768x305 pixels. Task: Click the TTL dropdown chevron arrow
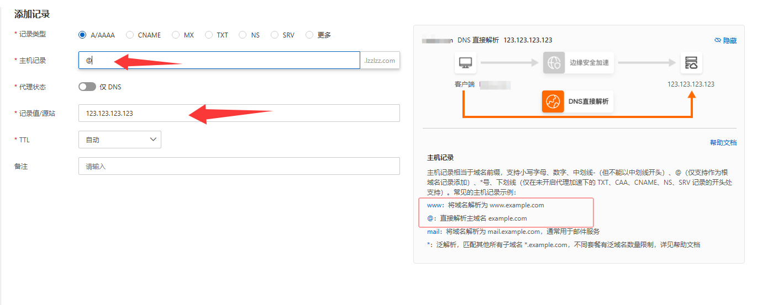pos(153,140)
